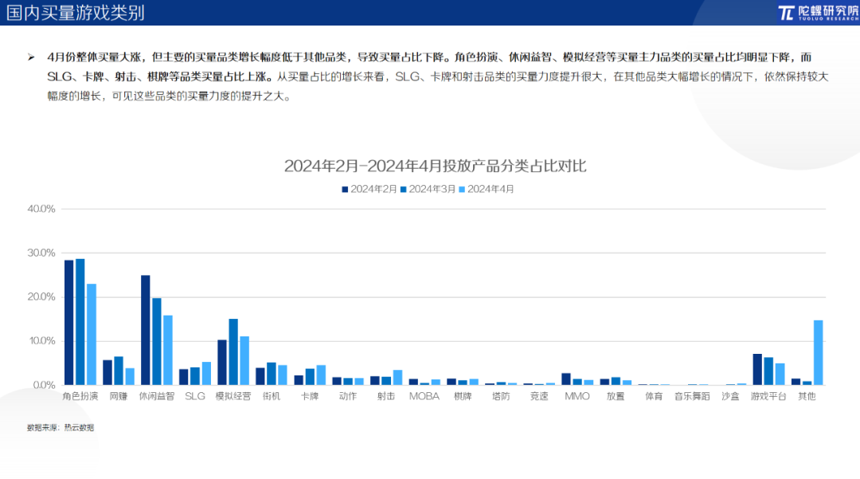The width and height of the screenshot is (860, 479).
Task: Click the MOBA category label
Action: pos(424,396)
